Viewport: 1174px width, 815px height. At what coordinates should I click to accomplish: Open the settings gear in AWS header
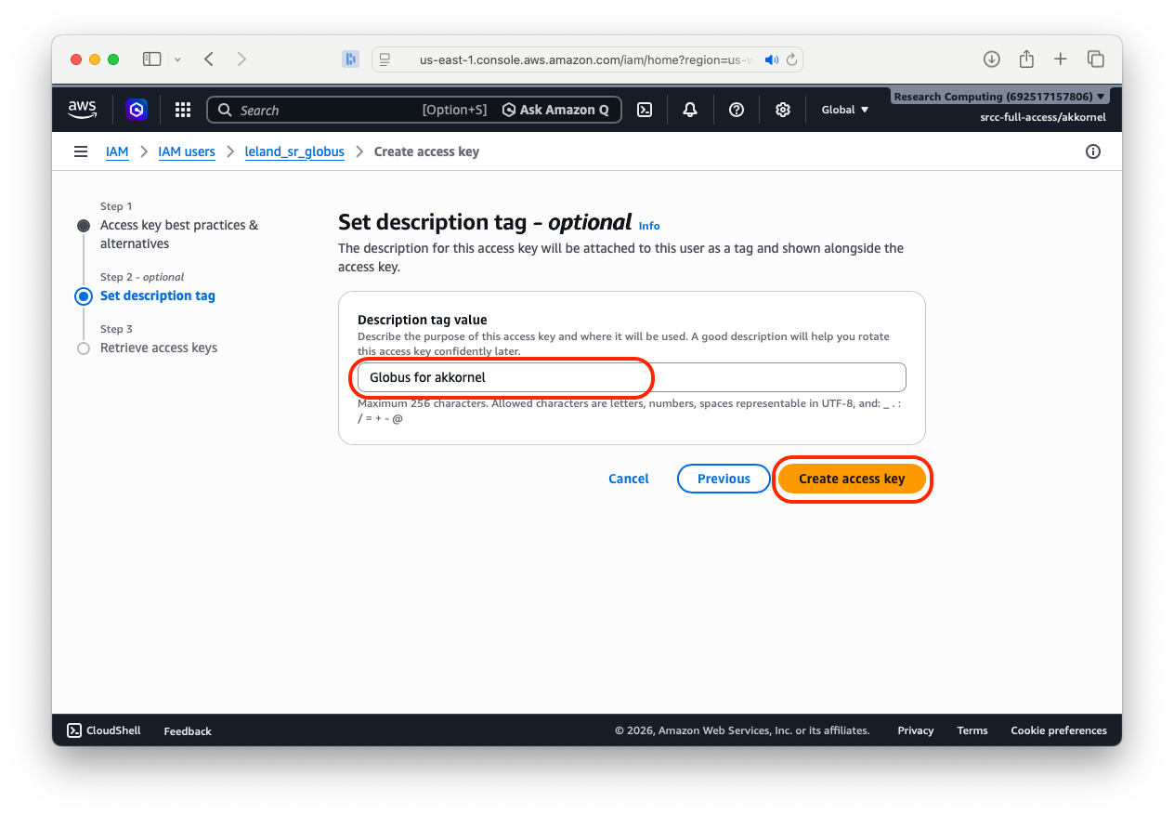pos(783,110)
